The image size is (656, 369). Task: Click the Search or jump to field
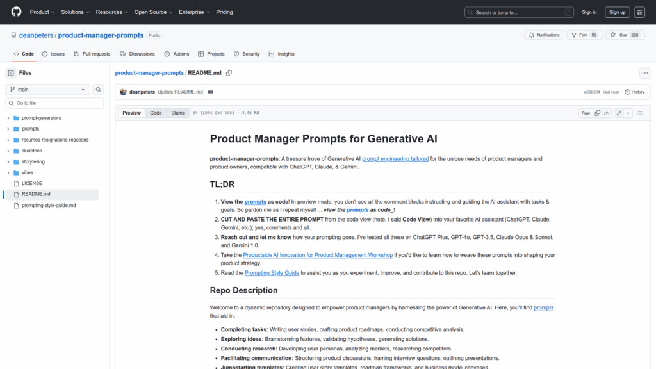point(519,13)
